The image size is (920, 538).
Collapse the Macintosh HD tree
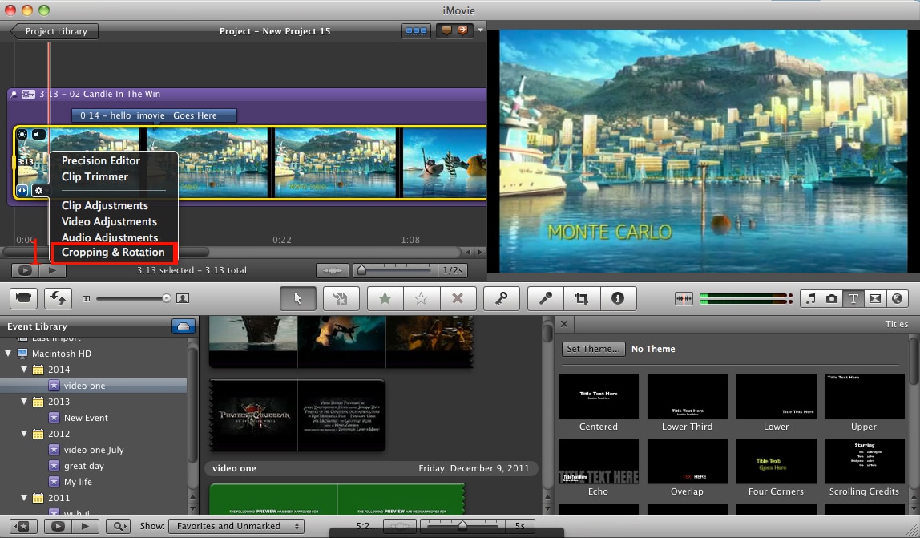coord(8,354)
